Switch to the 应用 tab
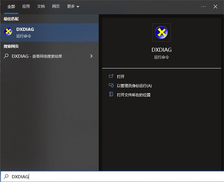 26,7
